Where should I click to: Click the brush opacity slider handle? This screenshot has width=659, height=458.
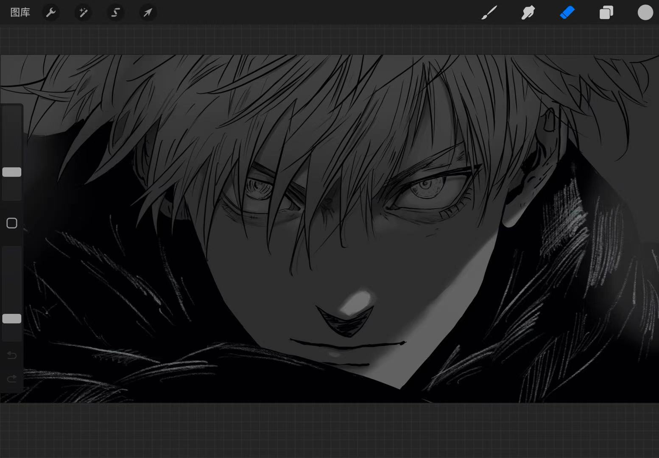click(x=12, y=318)
